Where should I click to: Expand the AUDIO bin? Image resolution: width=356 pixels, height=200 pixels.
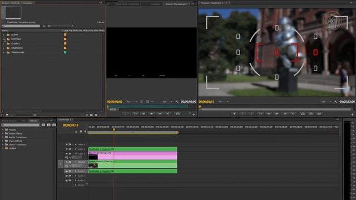(4, 34)
